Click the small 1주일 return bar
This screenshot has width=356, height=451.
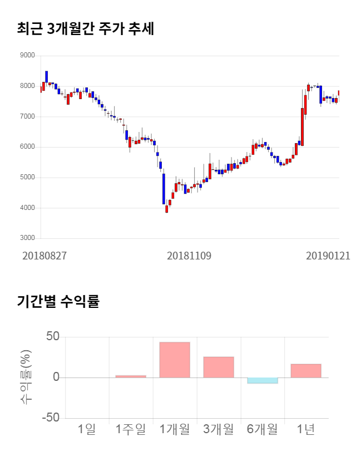pyautogui.click(x=131, y=376)
